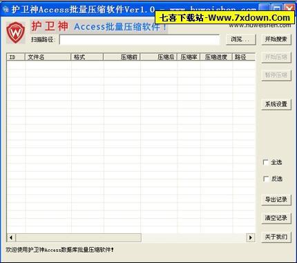Open 系统设置 system settings
The height and width of the screenshot is (263, 297).
(x=276, y=104)
